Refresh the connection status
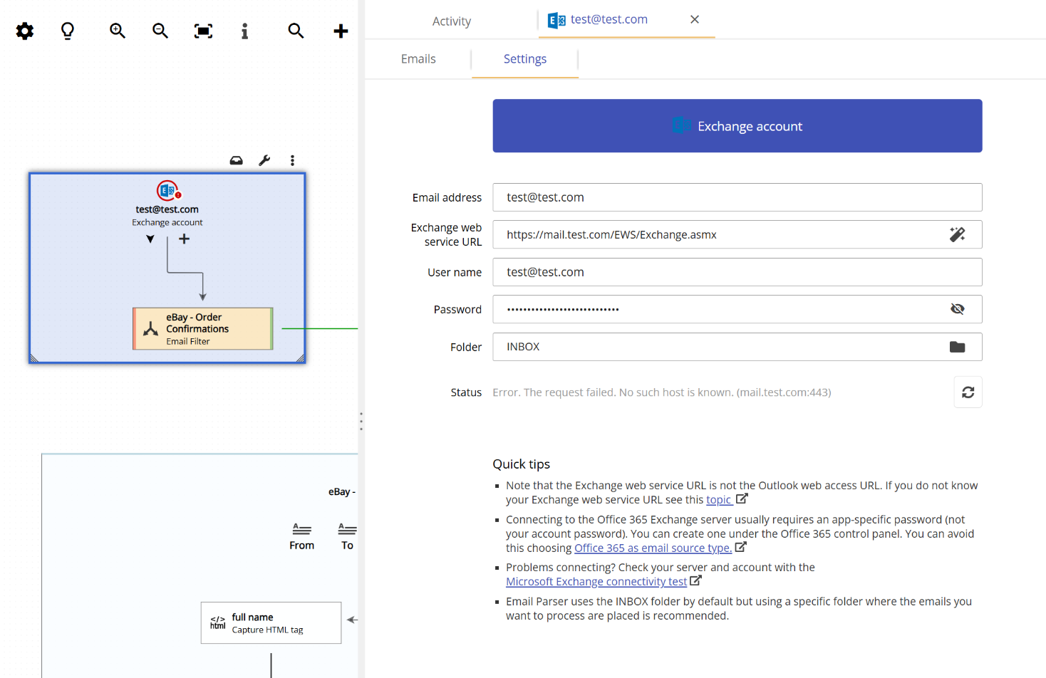The height and width of the screenshot is (678, 1046). pyautogui.click(x=968, y=392)
